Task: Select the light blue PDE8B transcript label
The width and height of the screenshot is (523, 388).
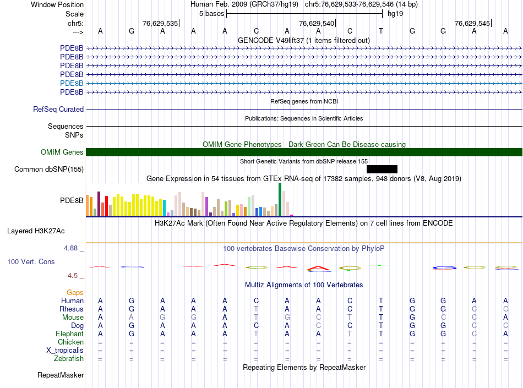Action: pyautogui.click(x=72, y=83)
